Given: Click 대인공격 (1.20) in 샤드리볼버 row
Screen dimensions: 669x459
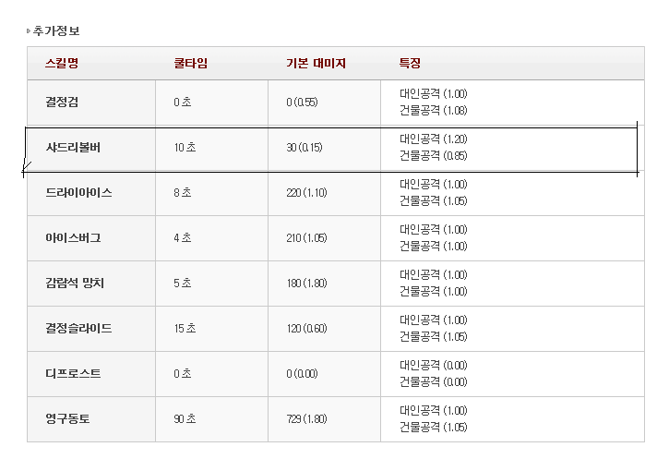Looking at the screenshot, I should (x=434, y=139).
